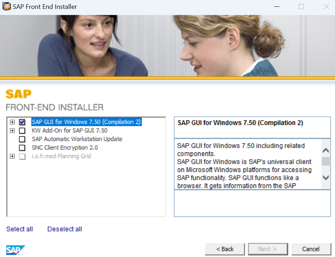Expand the i.s.h.med Planning Grid node

click(x=12, y=156)
